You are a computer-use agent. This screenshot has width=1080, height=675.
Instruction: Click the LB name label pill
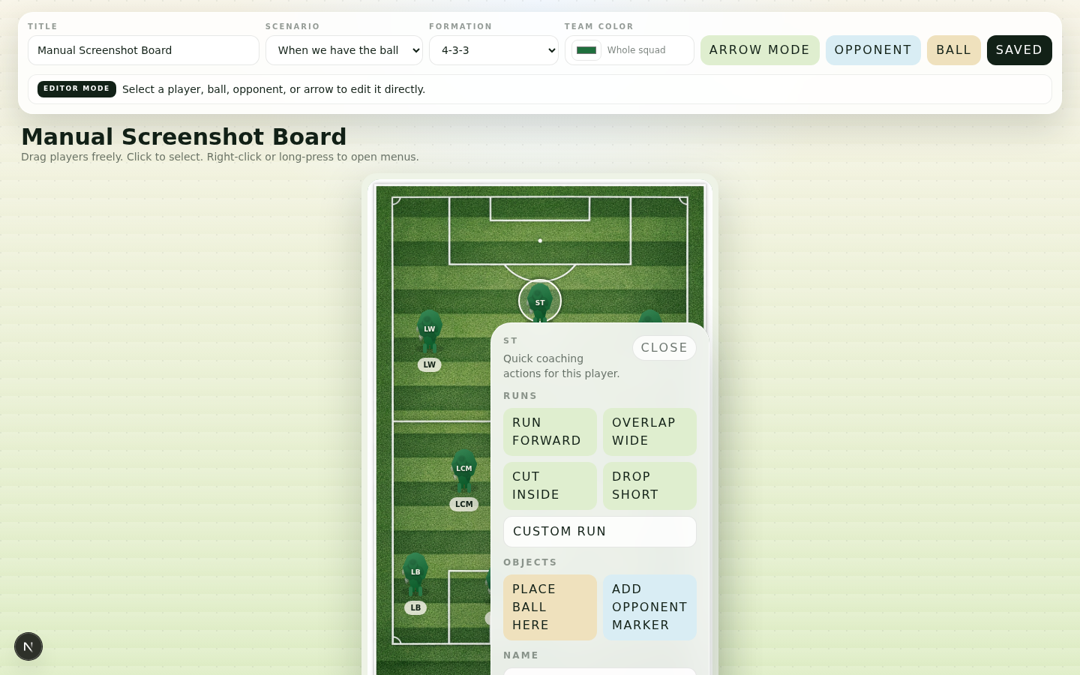tap(415, 607)
